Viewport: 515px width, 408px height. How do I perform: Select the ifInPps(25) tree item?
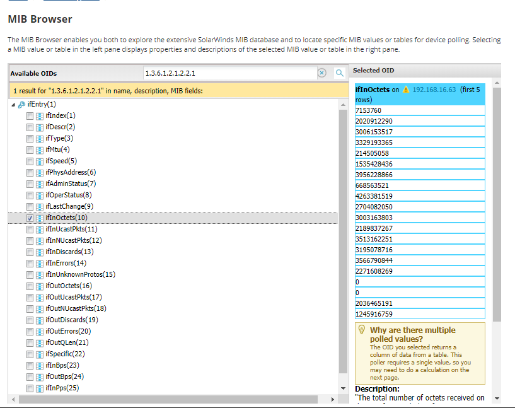(62, 388)
